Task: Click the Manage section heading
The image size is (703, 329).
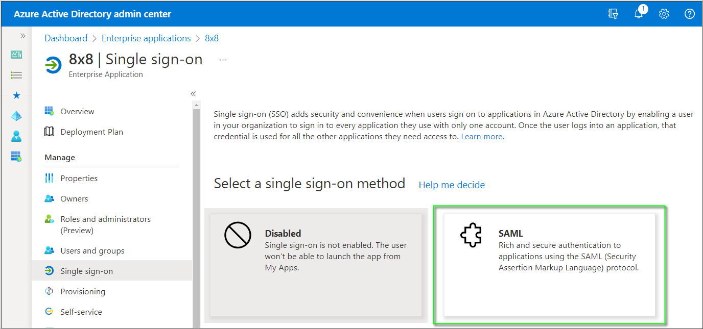Action: pyautogui.click(x=60, y=158)
